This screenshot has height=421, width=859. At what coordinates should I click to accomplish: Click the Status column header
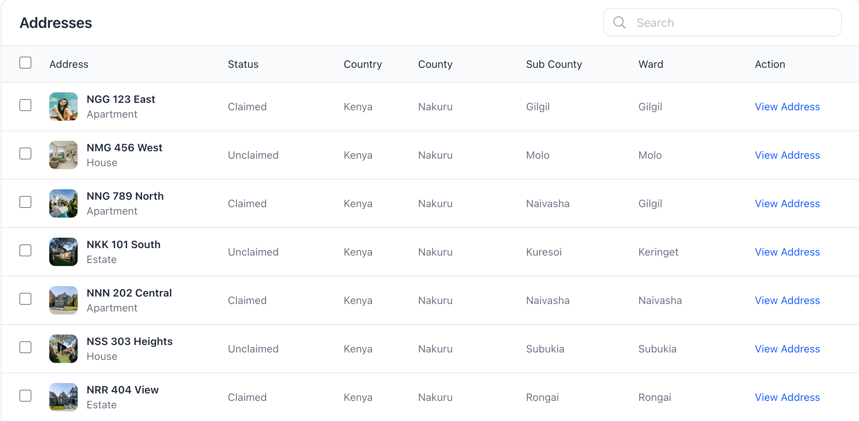[x=243, y=64]
